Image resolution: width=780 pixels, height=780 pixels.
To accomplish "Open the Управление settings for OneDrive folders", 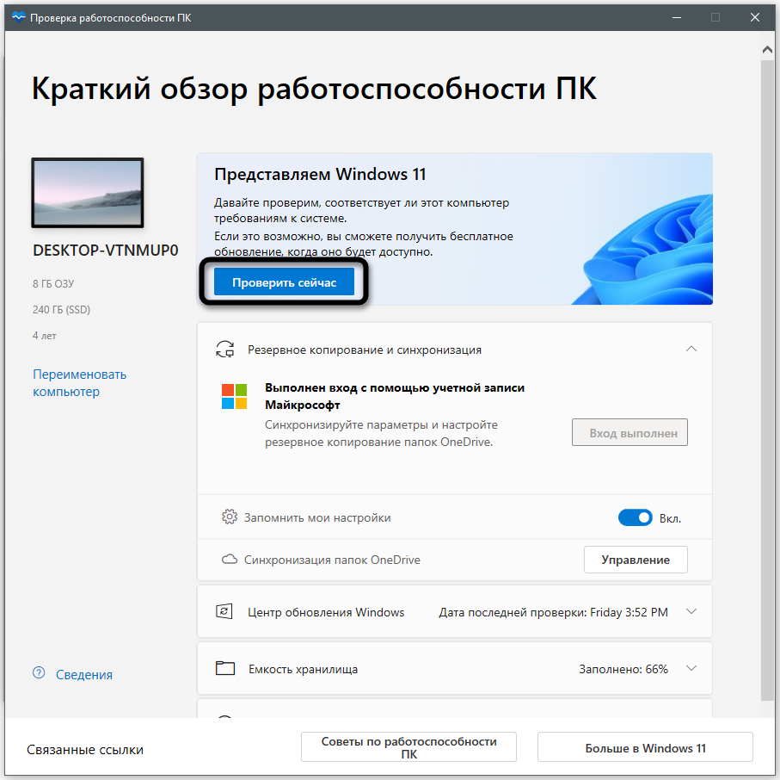I will 636,559.
